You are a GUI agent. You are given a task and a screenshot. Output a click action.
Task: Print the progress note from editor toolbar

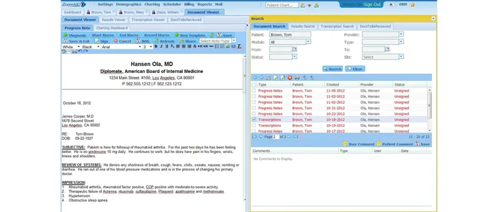click(x=74, y=51)
